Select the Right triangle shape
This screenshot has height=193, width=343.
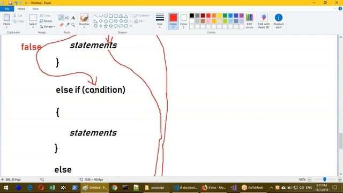(96, 21)
